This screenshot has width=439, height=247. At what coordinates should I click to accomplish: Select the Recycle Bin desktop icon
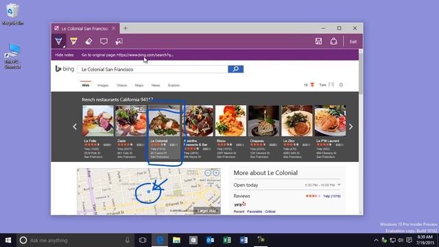pos(12,14)
